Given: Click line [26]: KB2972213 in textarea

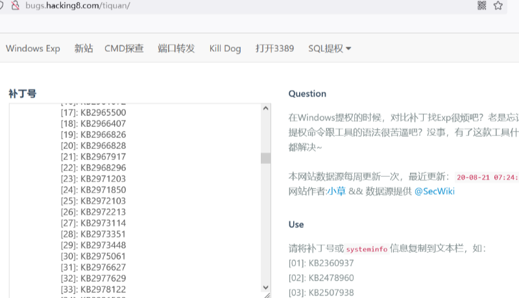Looking at the screenshot, I should tap(93, 212).
